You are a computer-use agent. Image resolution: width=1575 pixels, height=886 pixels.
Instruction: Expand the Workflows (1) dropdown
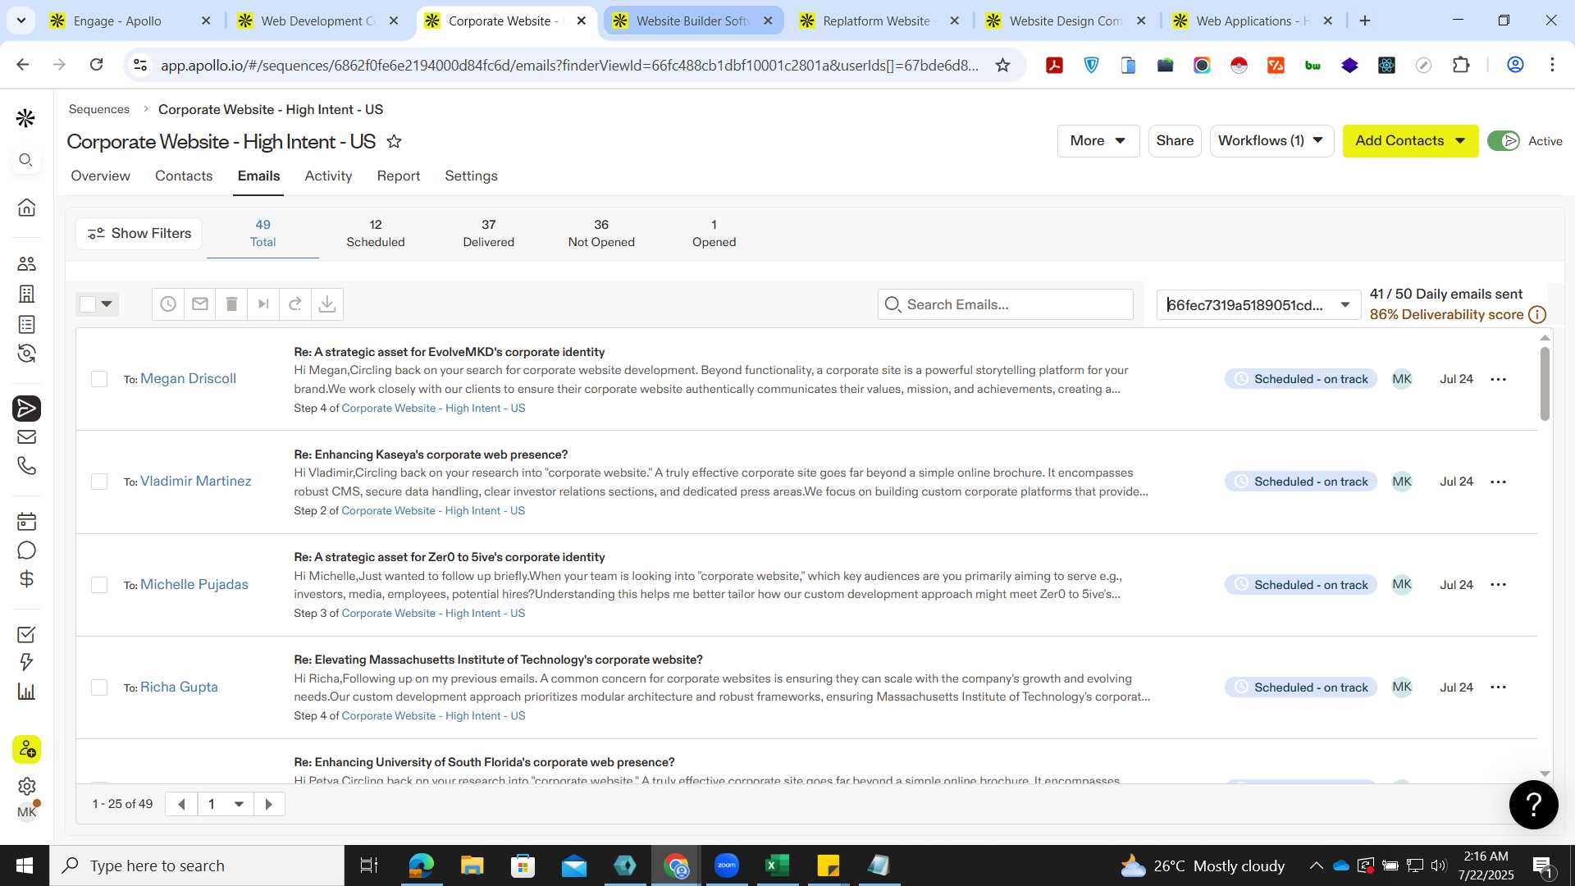pyautogui.click(x=1271, y=141)
